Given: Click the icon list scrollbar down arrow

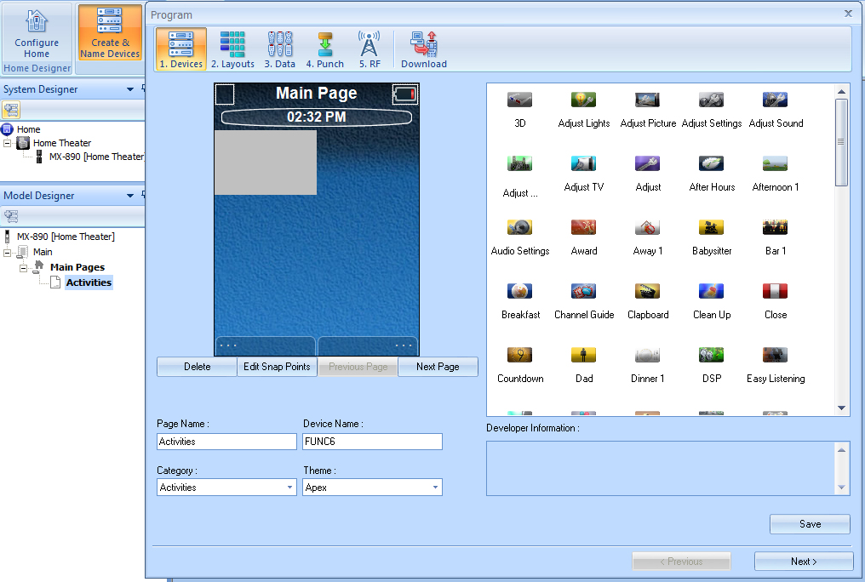Looking at the screenshot, I should 841,408.
